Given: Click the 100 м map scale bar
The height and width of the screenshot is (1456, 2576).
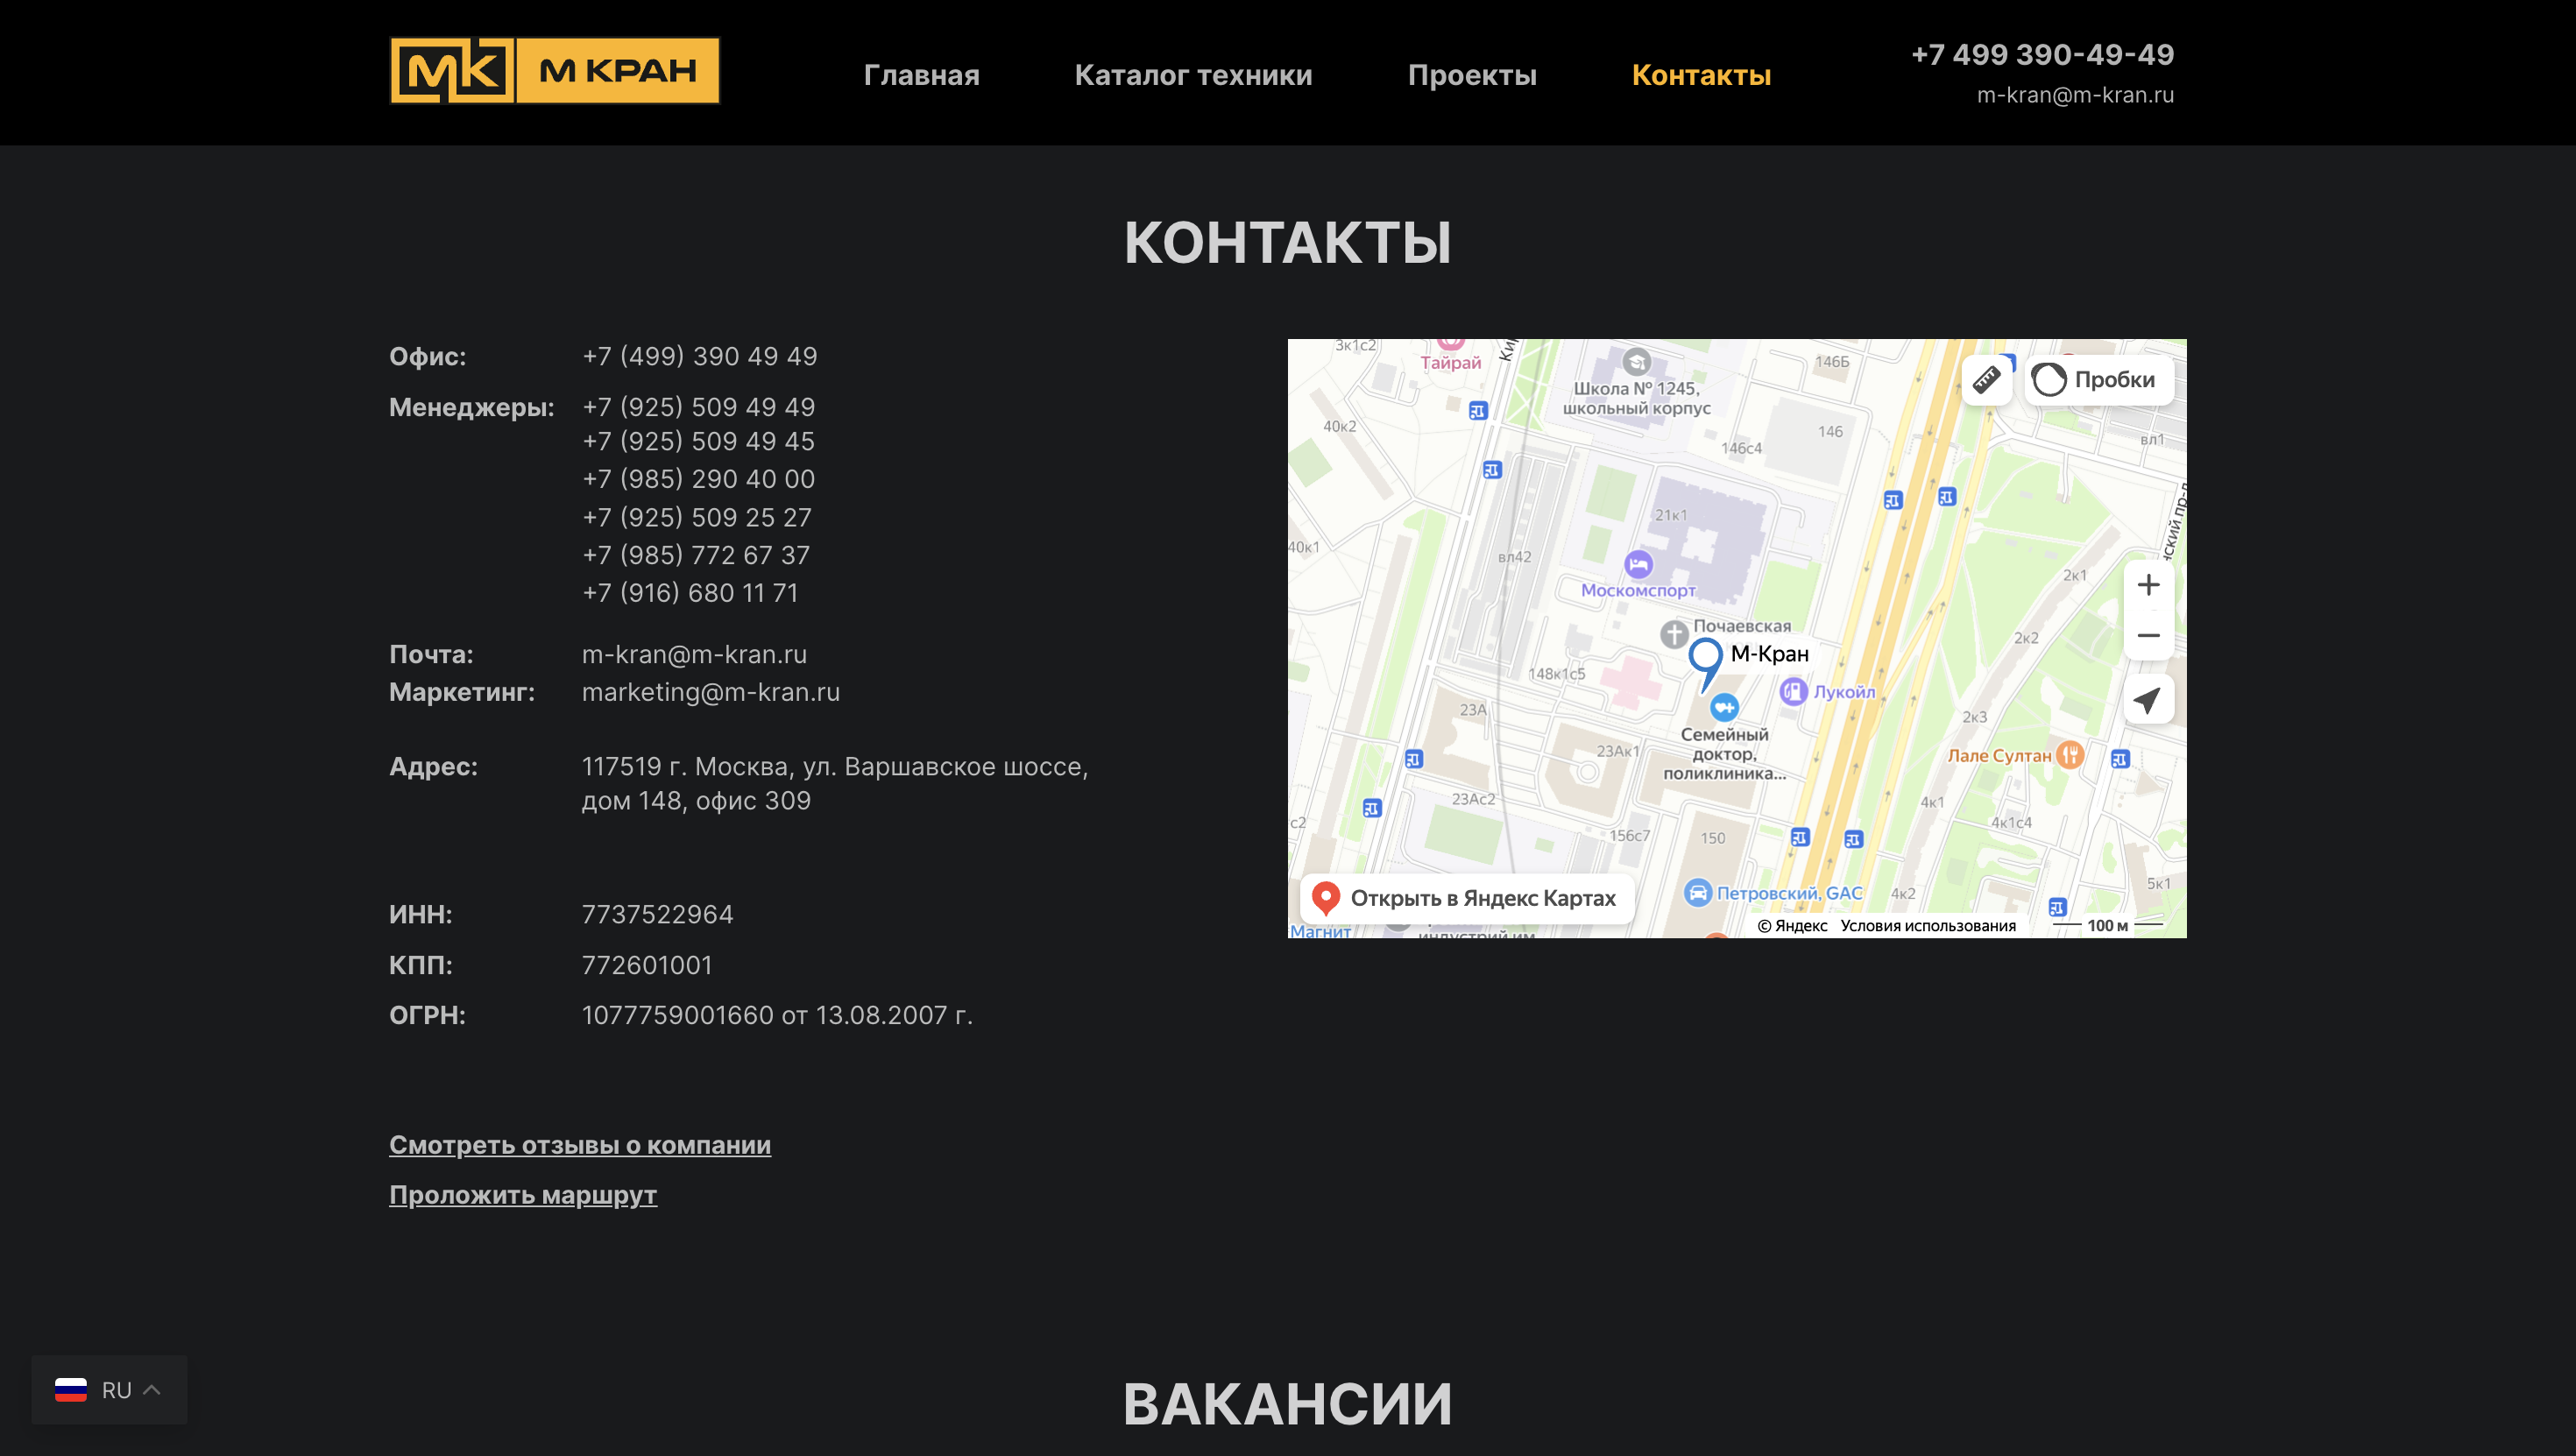Looking at the screenshot, I should coord(2106,926).
